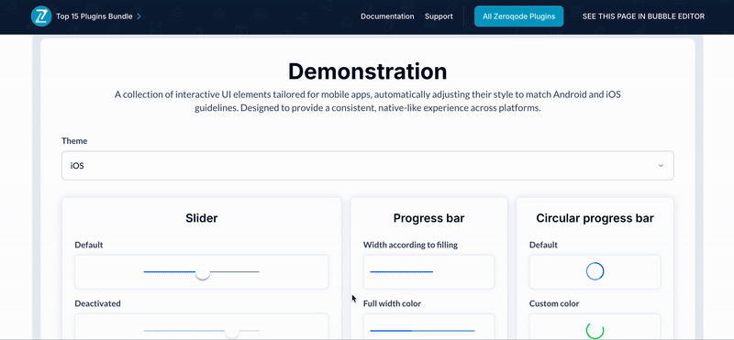This screenshot has height=340, width=734.
Task: Click the Theme label
Action: pos(74,141)
